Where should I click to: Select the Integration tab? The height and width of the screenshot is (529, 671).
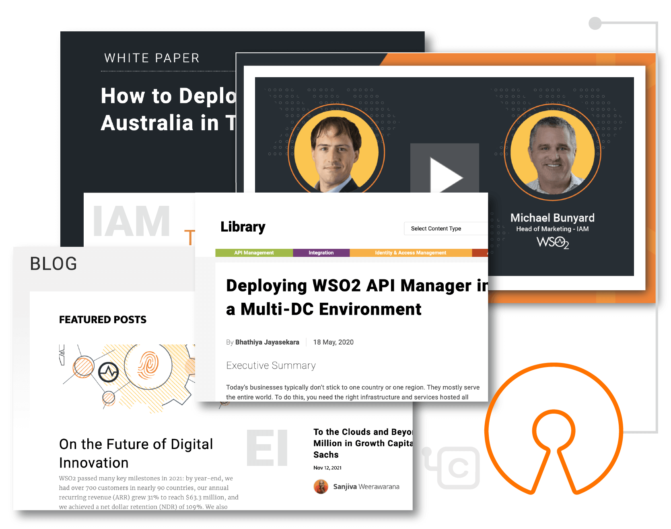[x=321, y=253]
